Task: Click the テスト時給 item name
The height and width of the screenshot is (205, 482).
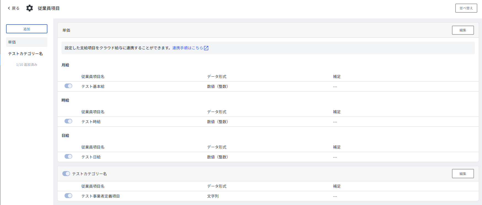Action: [x=91, y=122]
